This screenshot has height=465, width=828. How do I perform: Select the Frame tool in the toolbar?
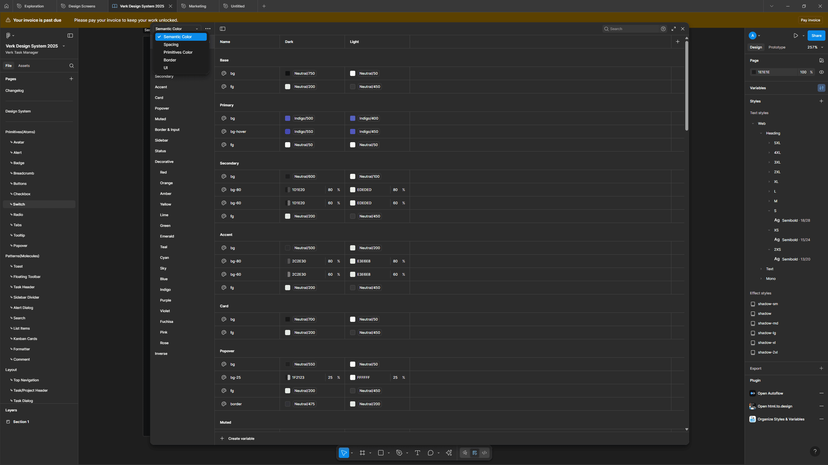362,453
